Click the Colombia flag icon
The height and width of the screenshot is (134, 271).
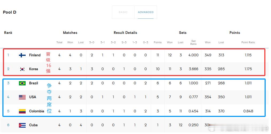(x=22, y=111)
